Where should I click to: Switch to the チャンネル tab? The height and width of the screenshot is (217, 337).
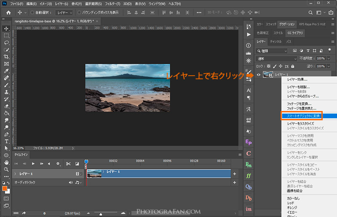pos(276,42)
